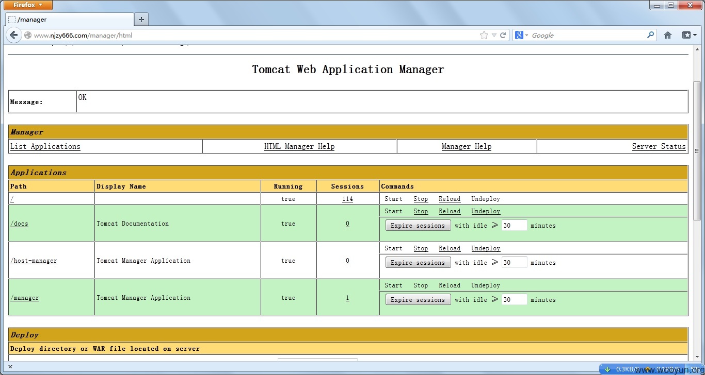Viewport: 705px width, 375px height.
Task: Expire sessions for /manager
Action: pyautogui.click(x=418, y=300)
